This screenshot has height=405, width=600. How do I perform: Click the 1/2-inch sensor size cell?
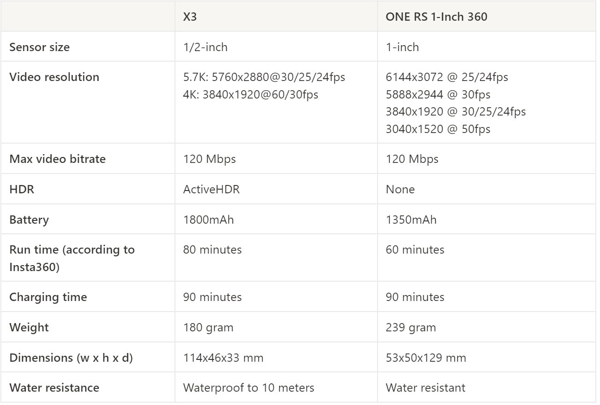pos(205,47)
